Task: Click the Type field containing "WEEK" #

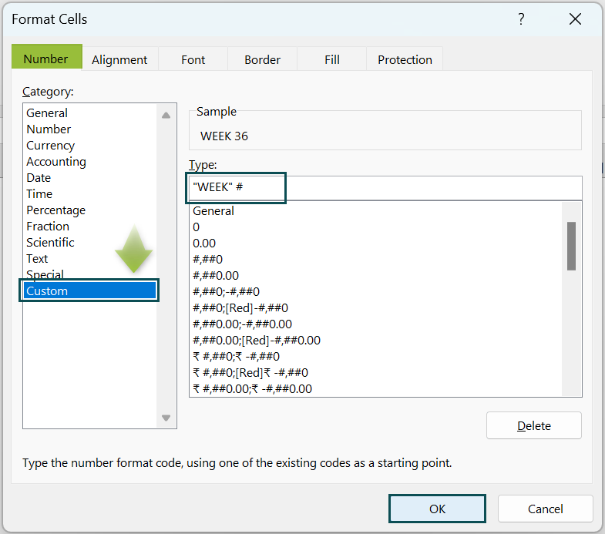Action: coord(385,187)
